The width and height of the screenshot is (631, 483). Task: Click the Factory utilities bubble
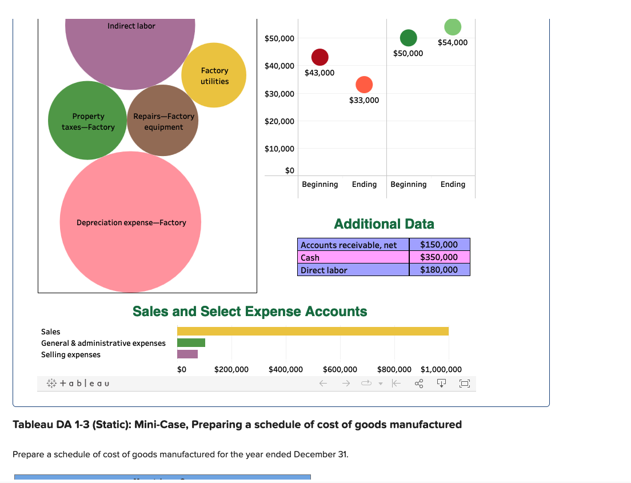(x=214, y=75)
